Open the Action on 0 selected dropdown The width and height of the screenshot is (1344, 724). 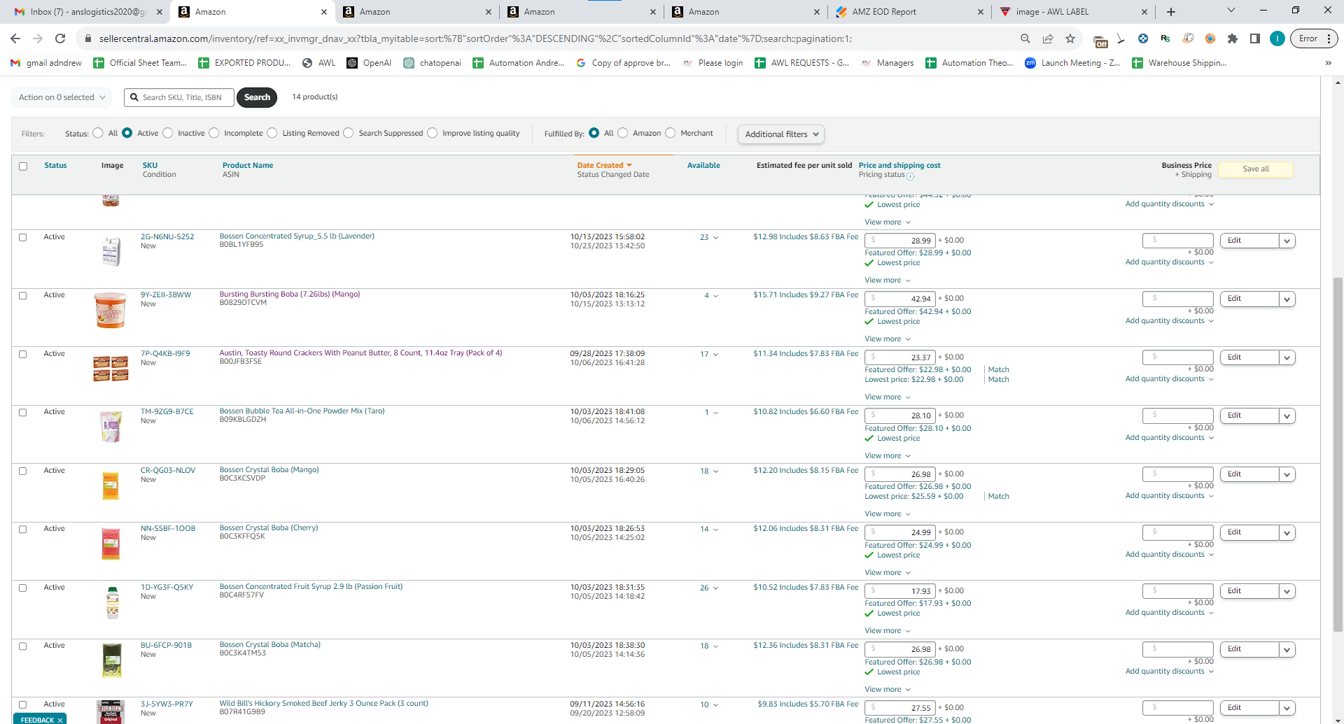tap(61, 97)
